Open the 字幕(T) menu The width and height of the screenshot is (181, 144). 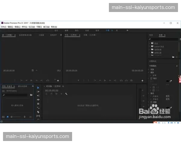(x=39, y=27)
